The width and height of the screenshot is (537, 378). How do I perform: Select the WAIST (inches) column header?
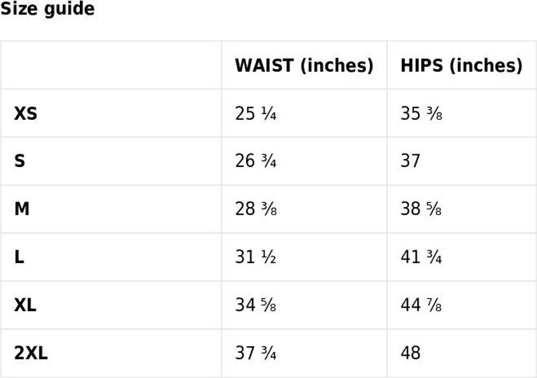(304, 66)
